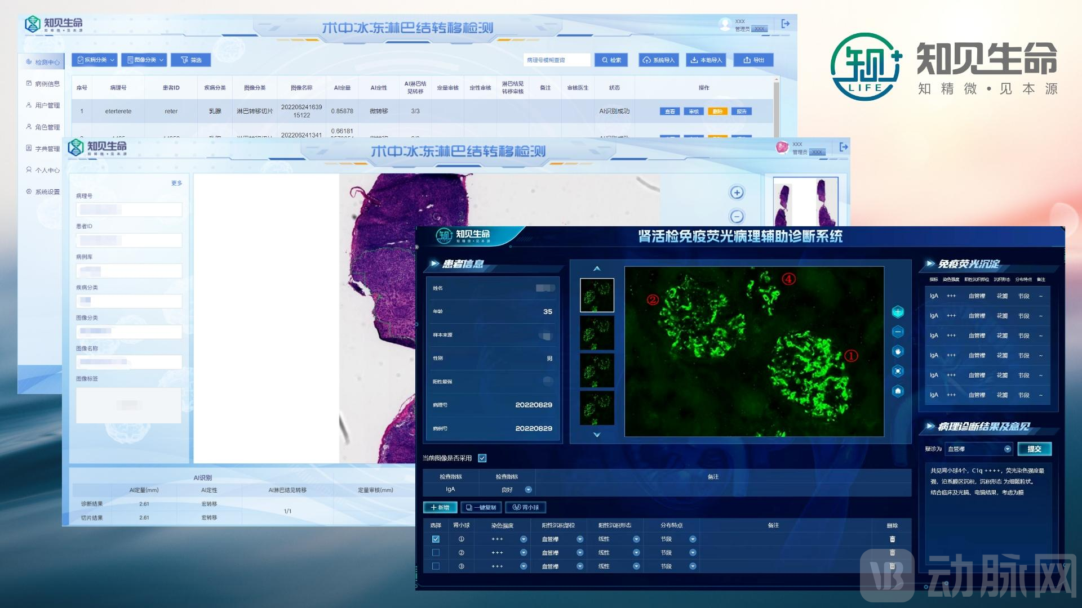Delete glomerulus row ① with trash icon

click(892, 539)
